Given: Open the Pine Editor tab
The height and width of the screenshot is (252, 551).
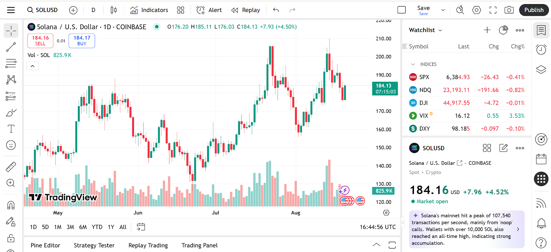Looking at the screenshot, I should pos(45,245).
